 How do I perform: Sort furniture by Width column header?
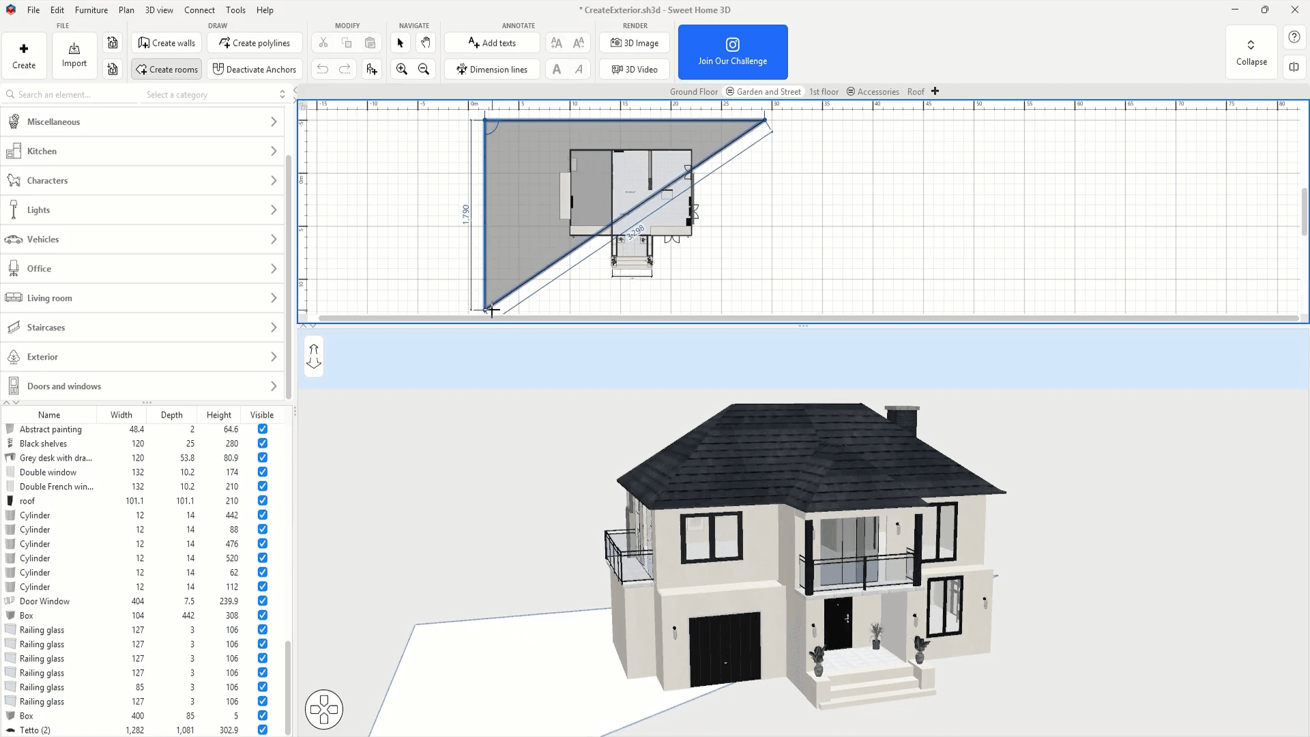click(121, 415)
